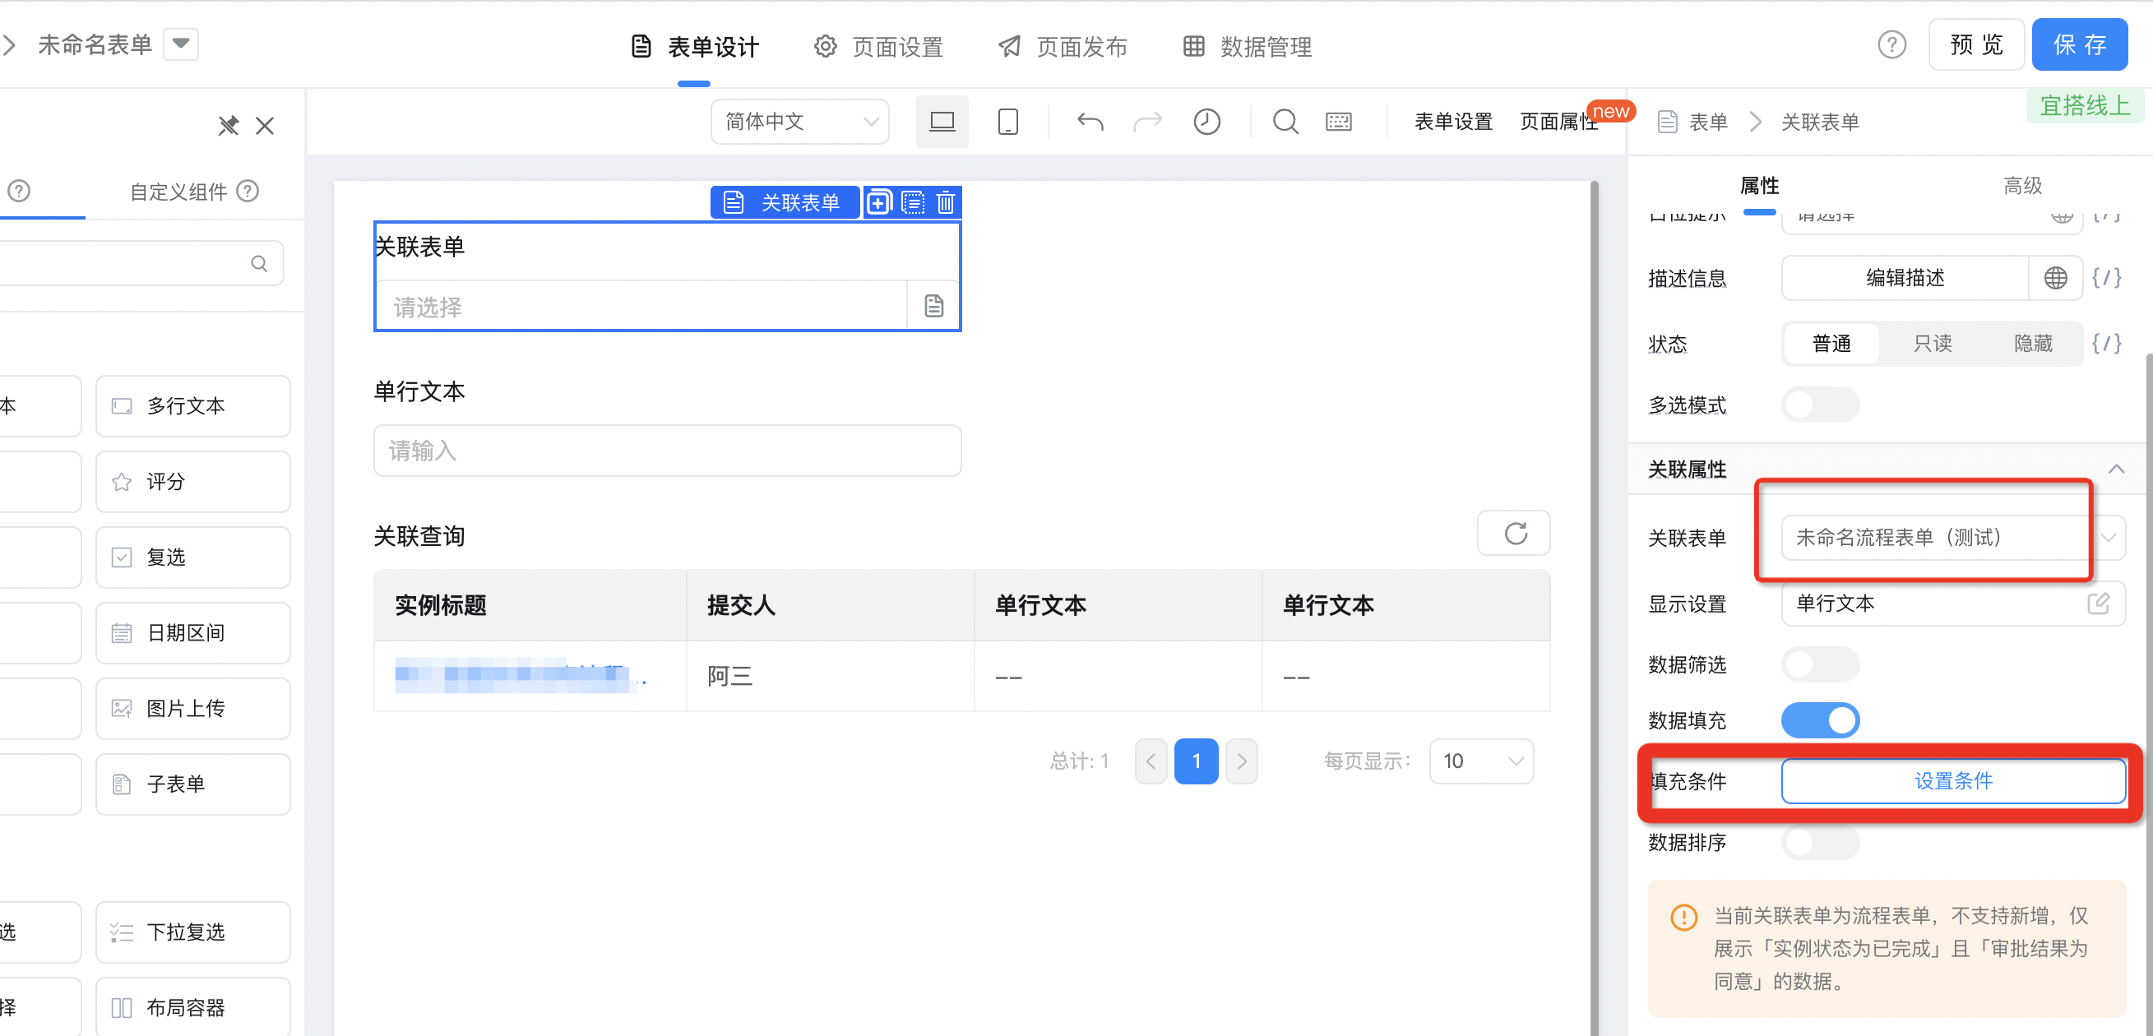The height and width of the screenshot is (1036, 2153).
Task: Click the 编辑描述 button
Action: coord(1905,278)
